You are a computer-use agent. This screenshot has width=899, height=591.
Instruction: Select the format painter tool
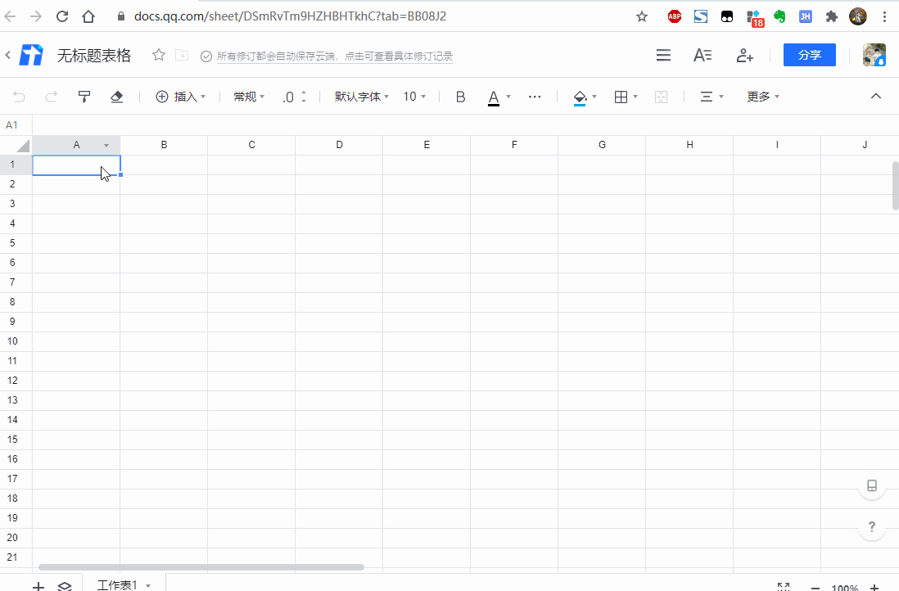pos(84,96)
